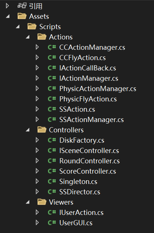Select the ISceneController.cs file
This screenshot has width=154, height=233.
pyautogui.click(x=89, y=150)
